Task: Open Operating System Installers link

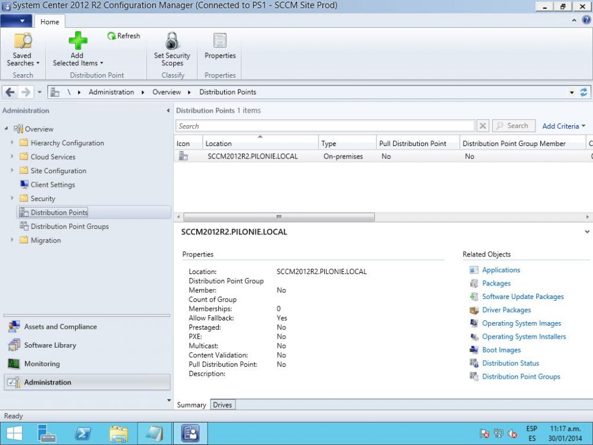Action: click(524, 336)
